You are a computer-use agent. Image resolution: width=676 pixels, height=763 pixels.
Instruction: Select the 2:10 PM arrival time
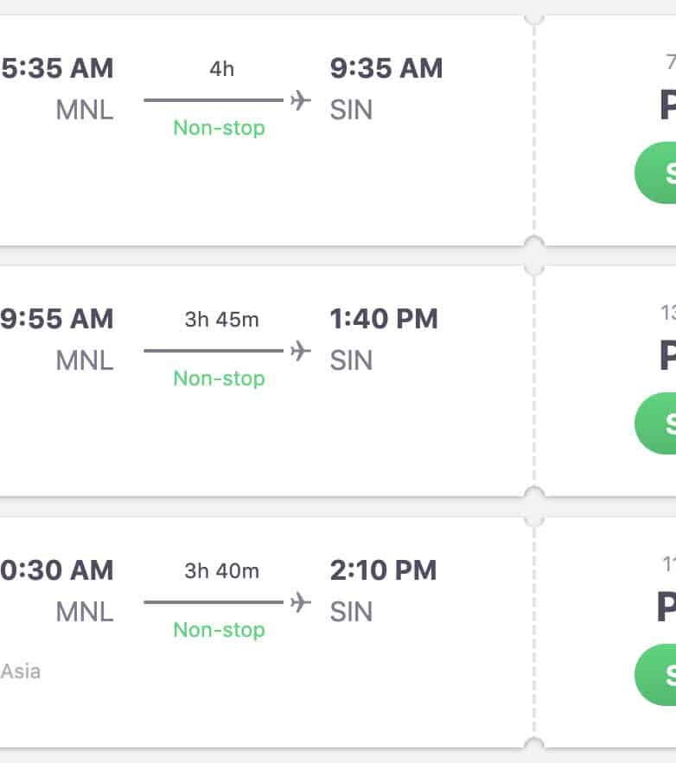(x=383, y=570)
